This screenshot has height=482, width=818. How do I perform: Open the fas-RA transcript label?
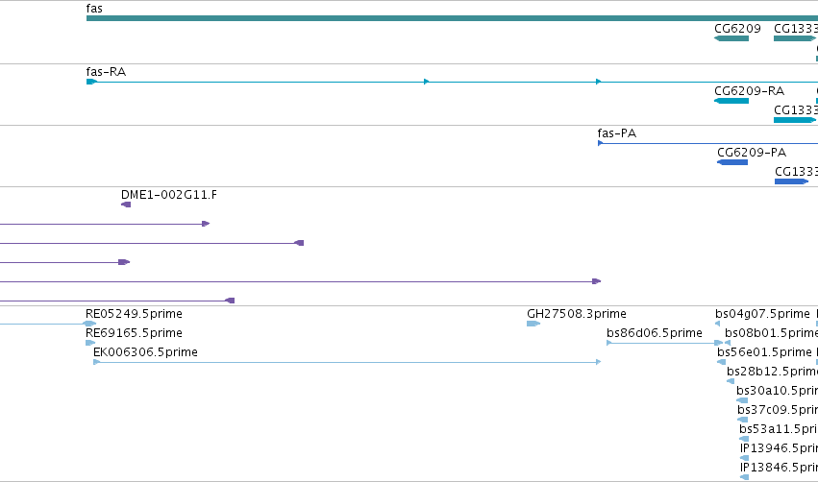(106, 72)
